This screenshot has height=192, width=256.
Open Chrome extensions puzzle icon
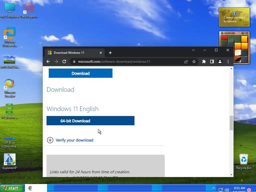tap(204, 61)
